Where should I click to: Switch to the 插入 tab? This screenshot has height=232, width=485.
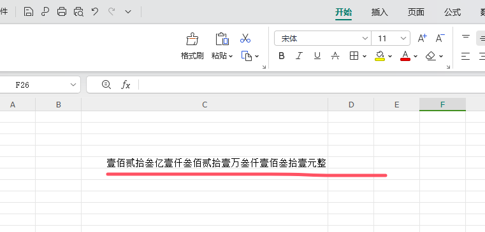pyautogui.click(x=380, y=12)
